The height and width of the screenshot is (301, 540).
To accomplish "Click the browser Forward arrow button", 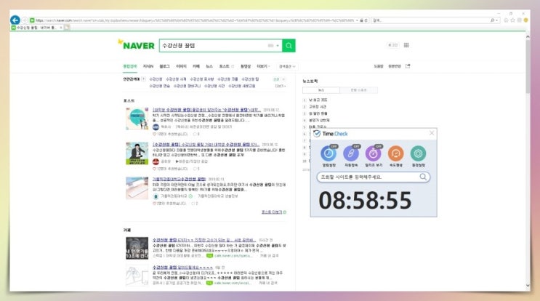I will coord(25,20).
